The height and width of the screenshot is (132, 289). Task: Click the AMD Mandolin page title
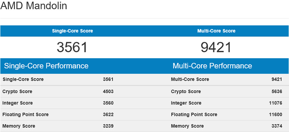(33, 6)
